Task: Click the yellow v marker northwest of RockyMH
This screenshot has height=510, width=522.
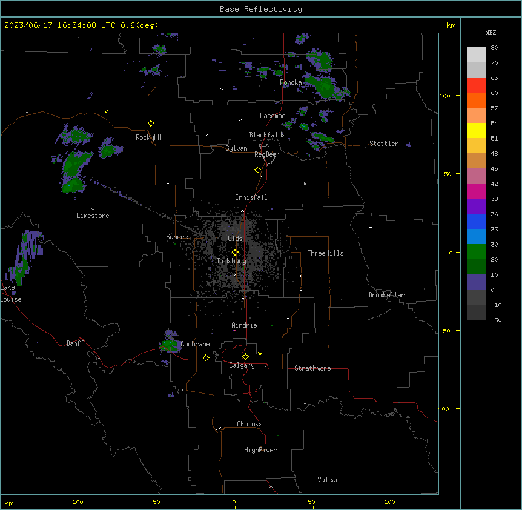Action: 106,111
